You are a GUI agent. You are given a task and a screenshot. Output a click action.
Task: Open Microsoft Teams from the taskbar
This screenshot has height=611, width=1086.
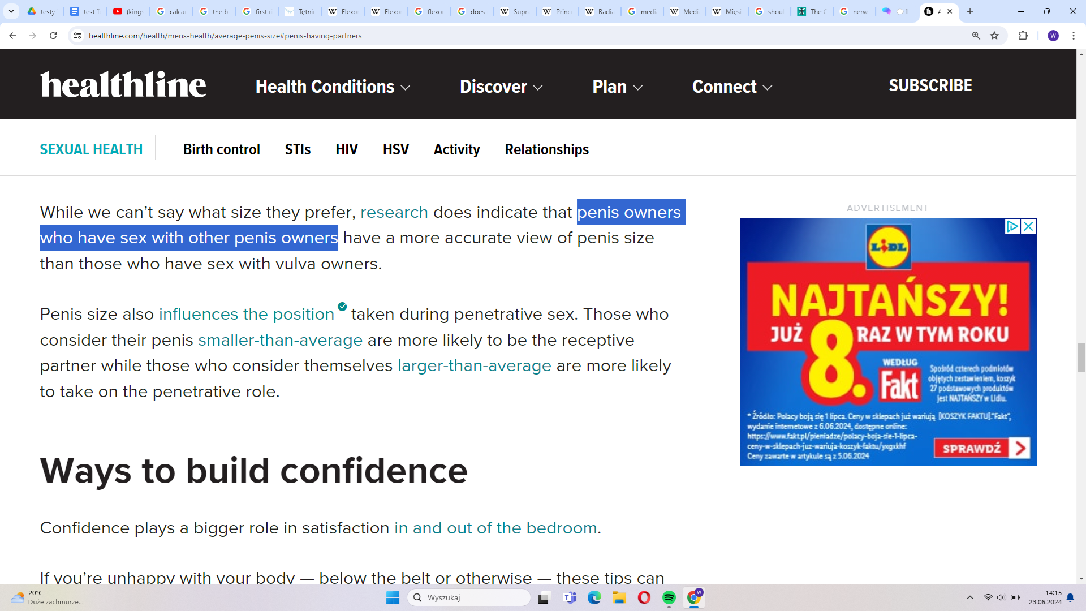coord(570,597)
